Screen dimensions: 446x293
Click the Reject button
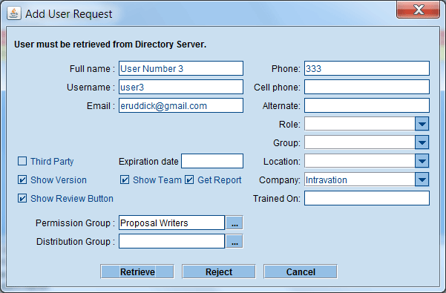(x=219, y=271)
